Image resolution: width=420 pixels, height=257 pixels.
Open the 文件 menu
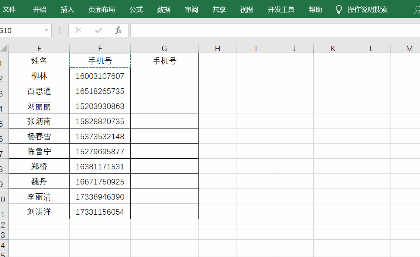pyautogui.click(x=11, y=10)
